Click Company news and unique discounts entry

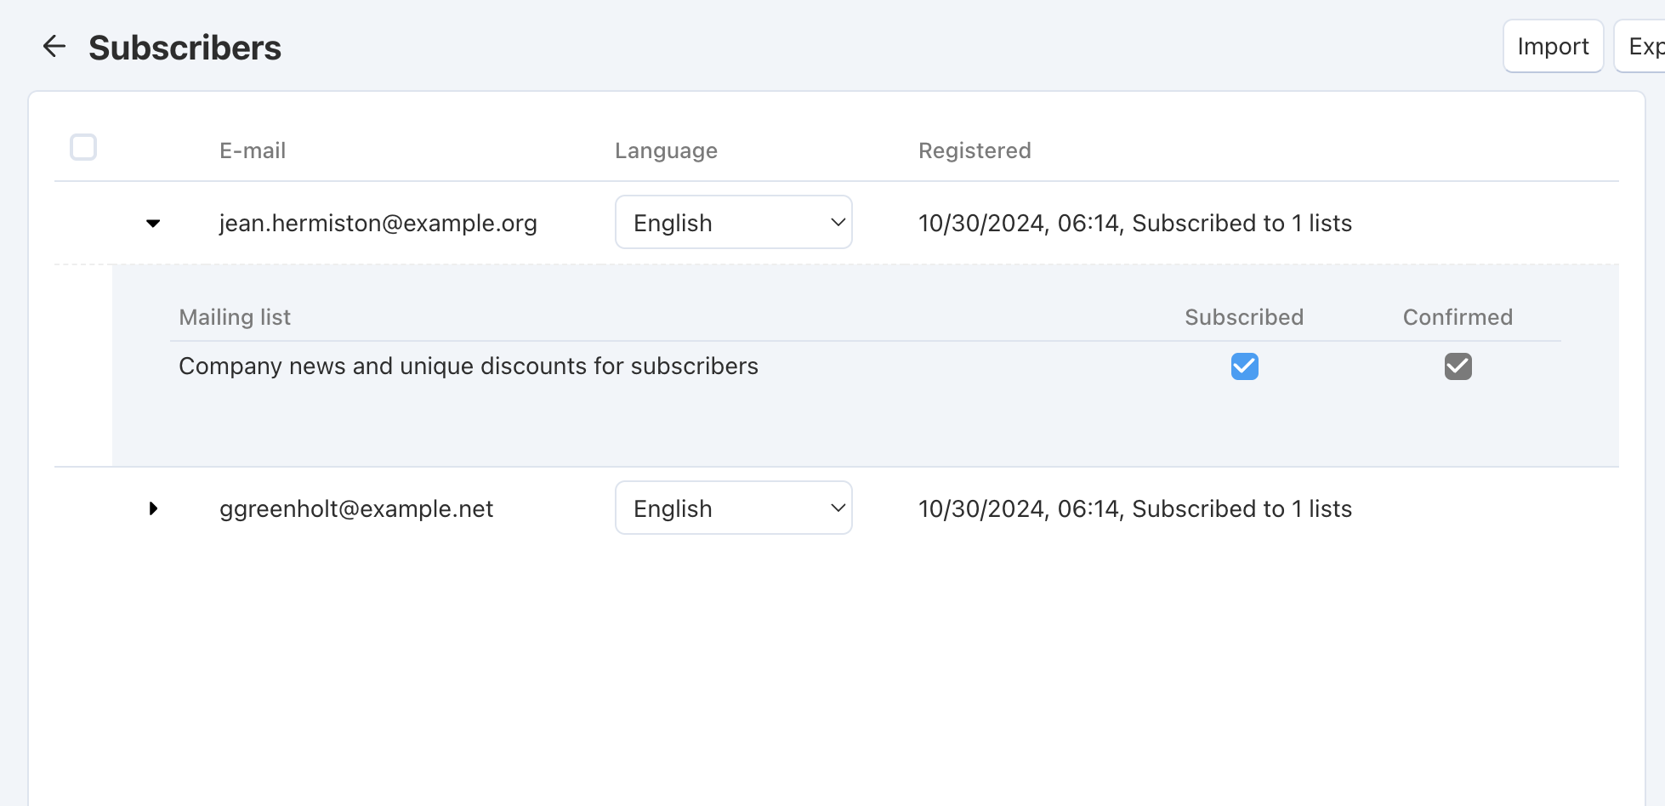pyautogui.click(x=469, y=366)
